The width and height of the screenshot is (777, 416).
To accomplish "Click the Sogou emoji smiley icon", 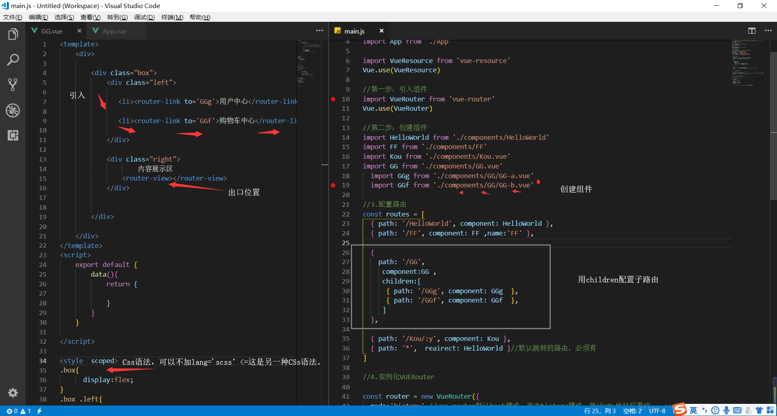I will click(715, 410).
